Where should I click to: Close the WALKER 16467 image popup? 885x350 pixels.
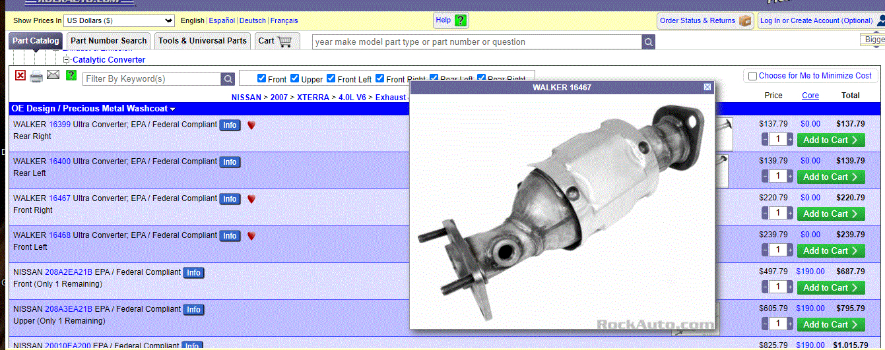coord(707,87)
